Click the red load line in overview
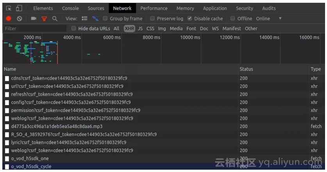 tap(57, 53)
